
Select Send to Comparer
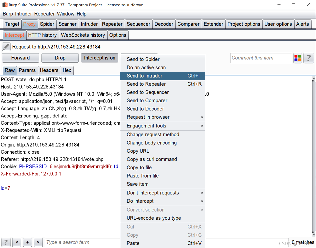pos(162,100)
